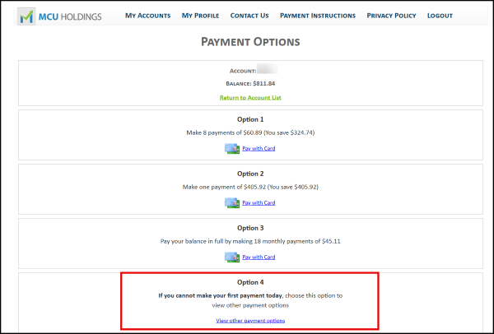The height and width of the screenshot is (334, 494).
Task: Click the card icon under Option 3
Action: [x=232, y=257]
